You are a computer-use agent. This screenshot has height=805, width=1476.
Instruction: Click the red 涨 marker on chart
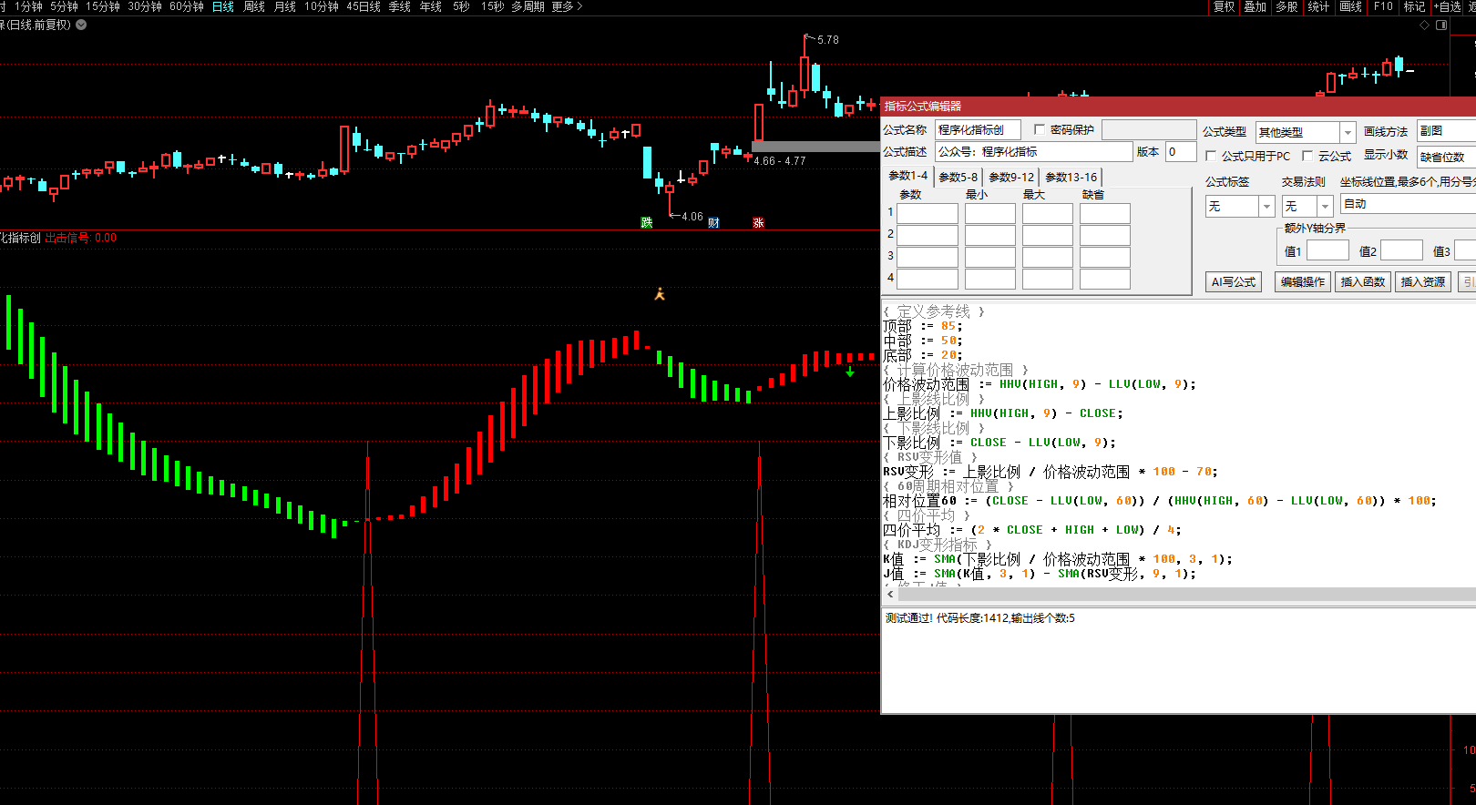(758, 223)
